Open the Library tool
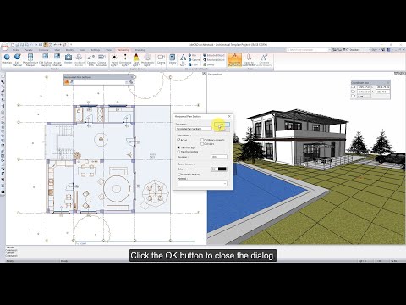The height and width of the screenshot is (305, 406). tap(173, 58)
